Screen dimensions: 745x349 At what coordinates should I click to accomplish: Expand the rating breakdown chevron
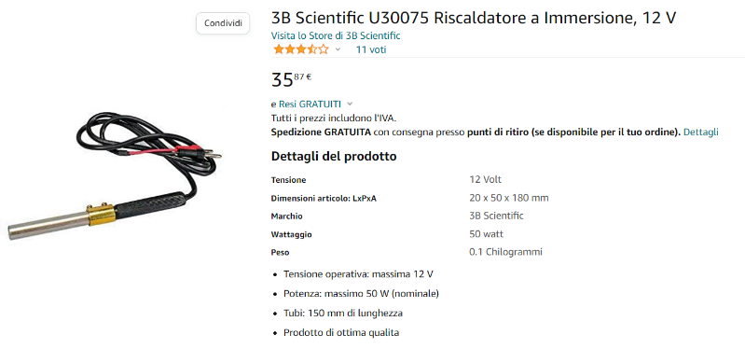(338, 49)
